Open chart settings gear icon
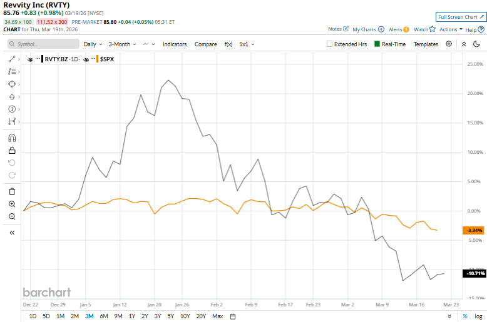 click(x=449, y=44)
